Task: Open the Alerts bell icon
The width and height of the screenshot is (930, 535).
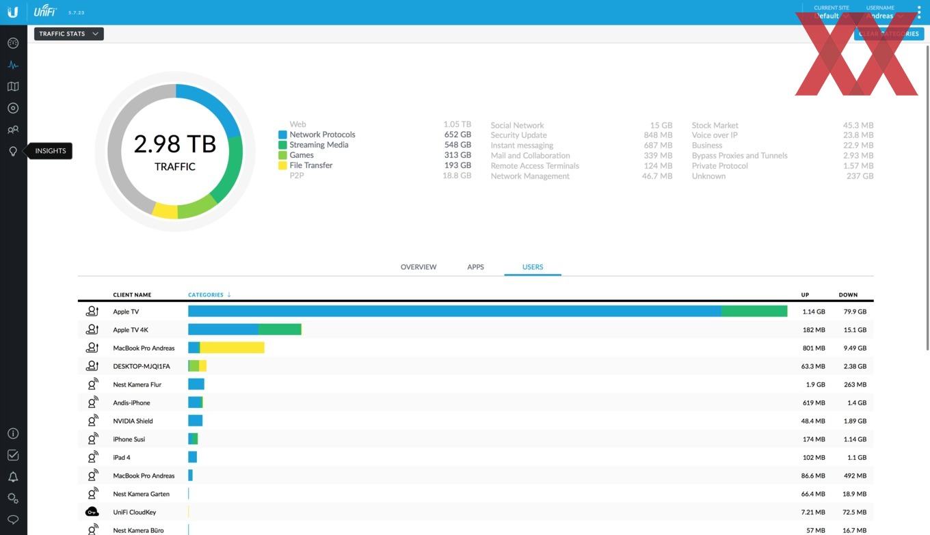Action: point(13,477)
